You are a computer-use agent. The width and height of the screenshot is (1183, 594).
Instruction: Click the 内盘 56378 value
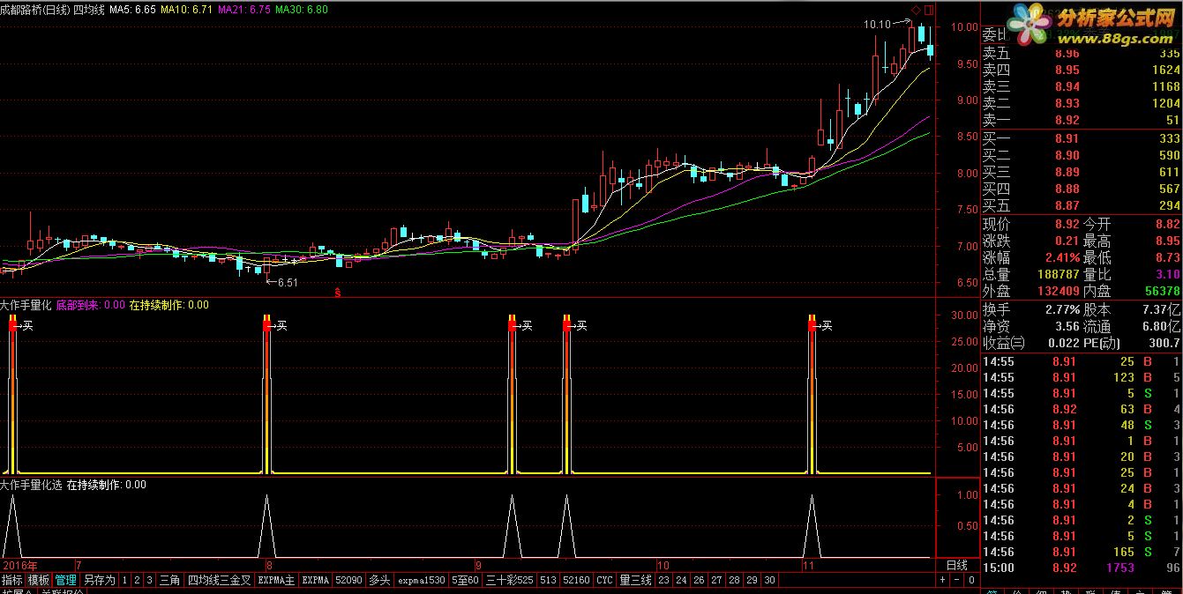click(x=1161, y=291)
